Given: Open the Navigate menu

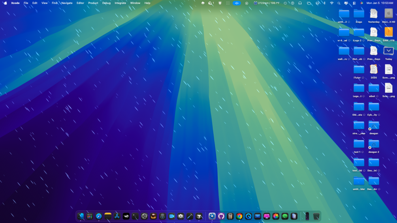Looking at the screenshot, I should pyautogui.click(x=67, y=3).
